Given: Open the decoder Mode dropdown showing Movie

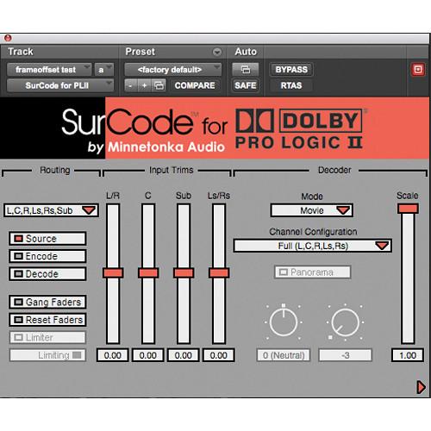Looking at the screenshot, I should coord(312,210).
